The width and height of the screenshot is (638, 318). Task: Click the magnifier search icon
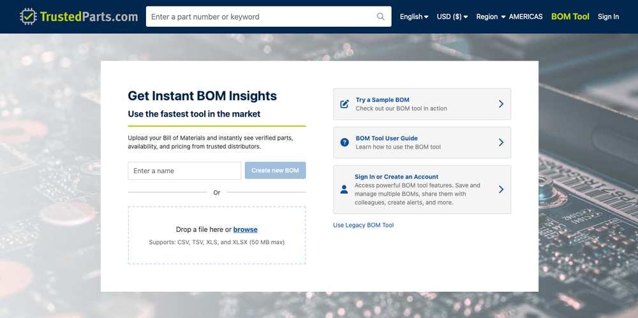[380, 17]
